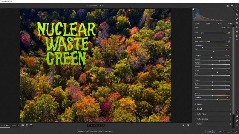Open more image settings ellipsis
The height and width of the screenshot is (134, 239).
point(237,40)
